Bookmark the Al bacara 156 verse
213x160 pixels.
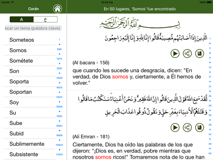click(200, 53)
